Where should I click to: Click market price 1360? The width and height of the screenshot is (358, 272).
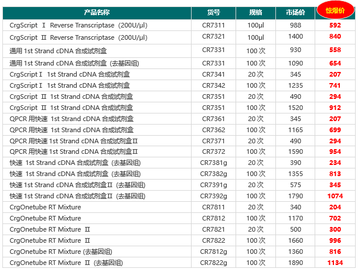click(x=295, y=252)
